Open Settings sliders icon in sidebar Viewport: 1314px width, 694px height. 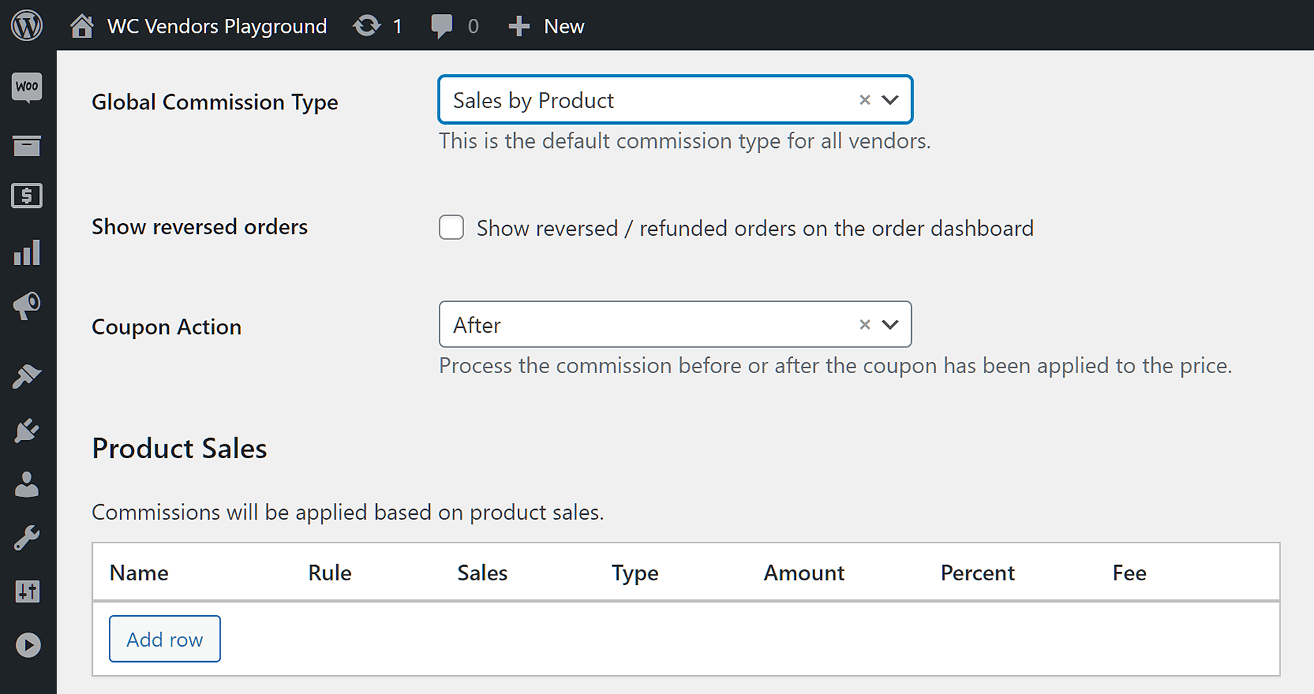27,591
